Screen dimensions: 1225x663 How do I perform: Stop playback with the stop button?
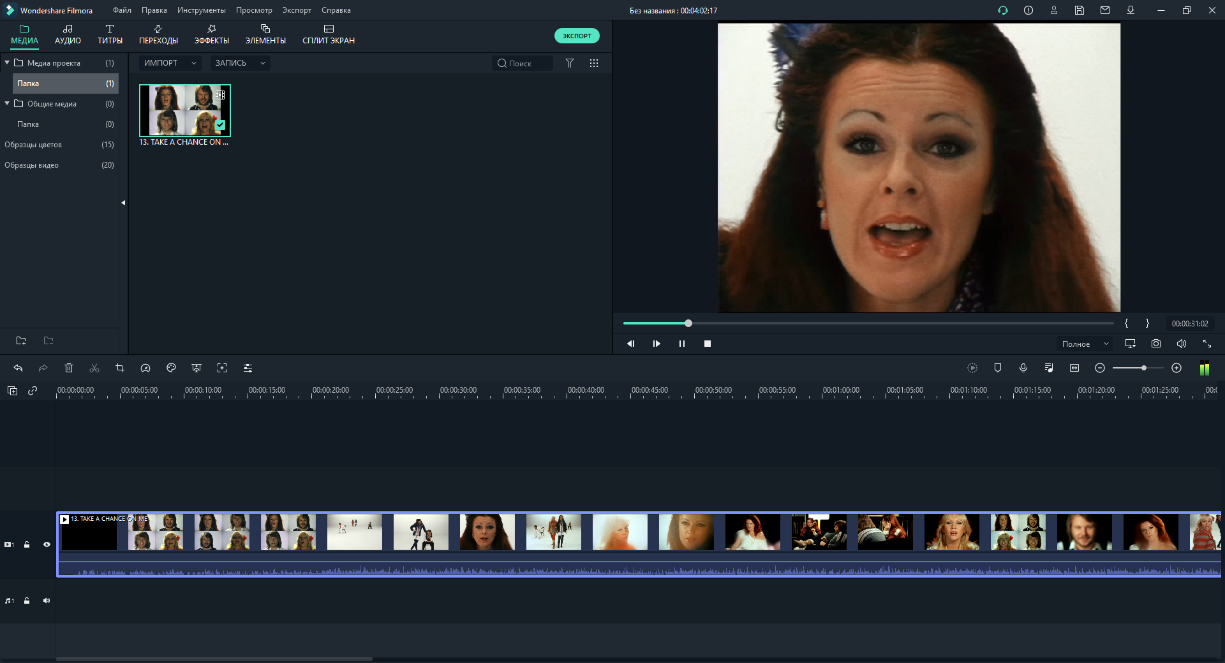[707, 344]
